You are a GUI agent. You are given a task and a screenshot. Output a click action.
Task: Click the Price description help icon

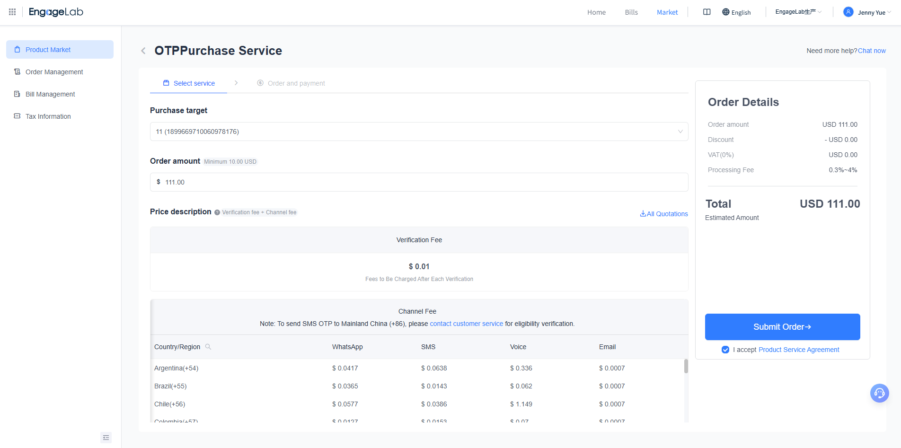tap(217, 212)
